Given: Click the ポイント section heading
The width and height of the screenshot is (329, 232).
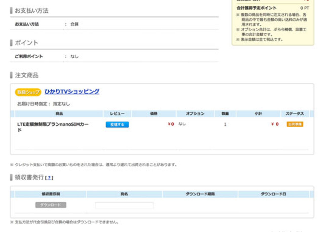Looking at the screenshot, I should point(27,43).
